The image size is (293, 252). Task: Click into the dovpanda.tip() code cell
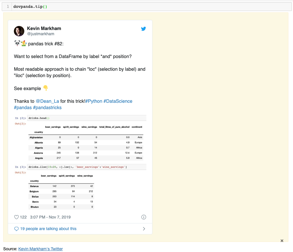tap(152, 7)
